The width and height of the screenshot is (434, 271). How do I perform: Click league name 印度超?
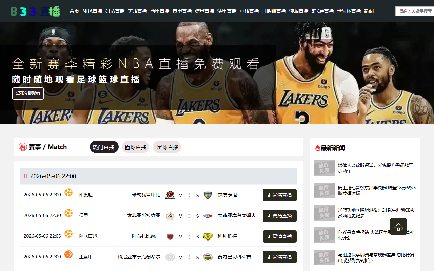coord(86,195)
